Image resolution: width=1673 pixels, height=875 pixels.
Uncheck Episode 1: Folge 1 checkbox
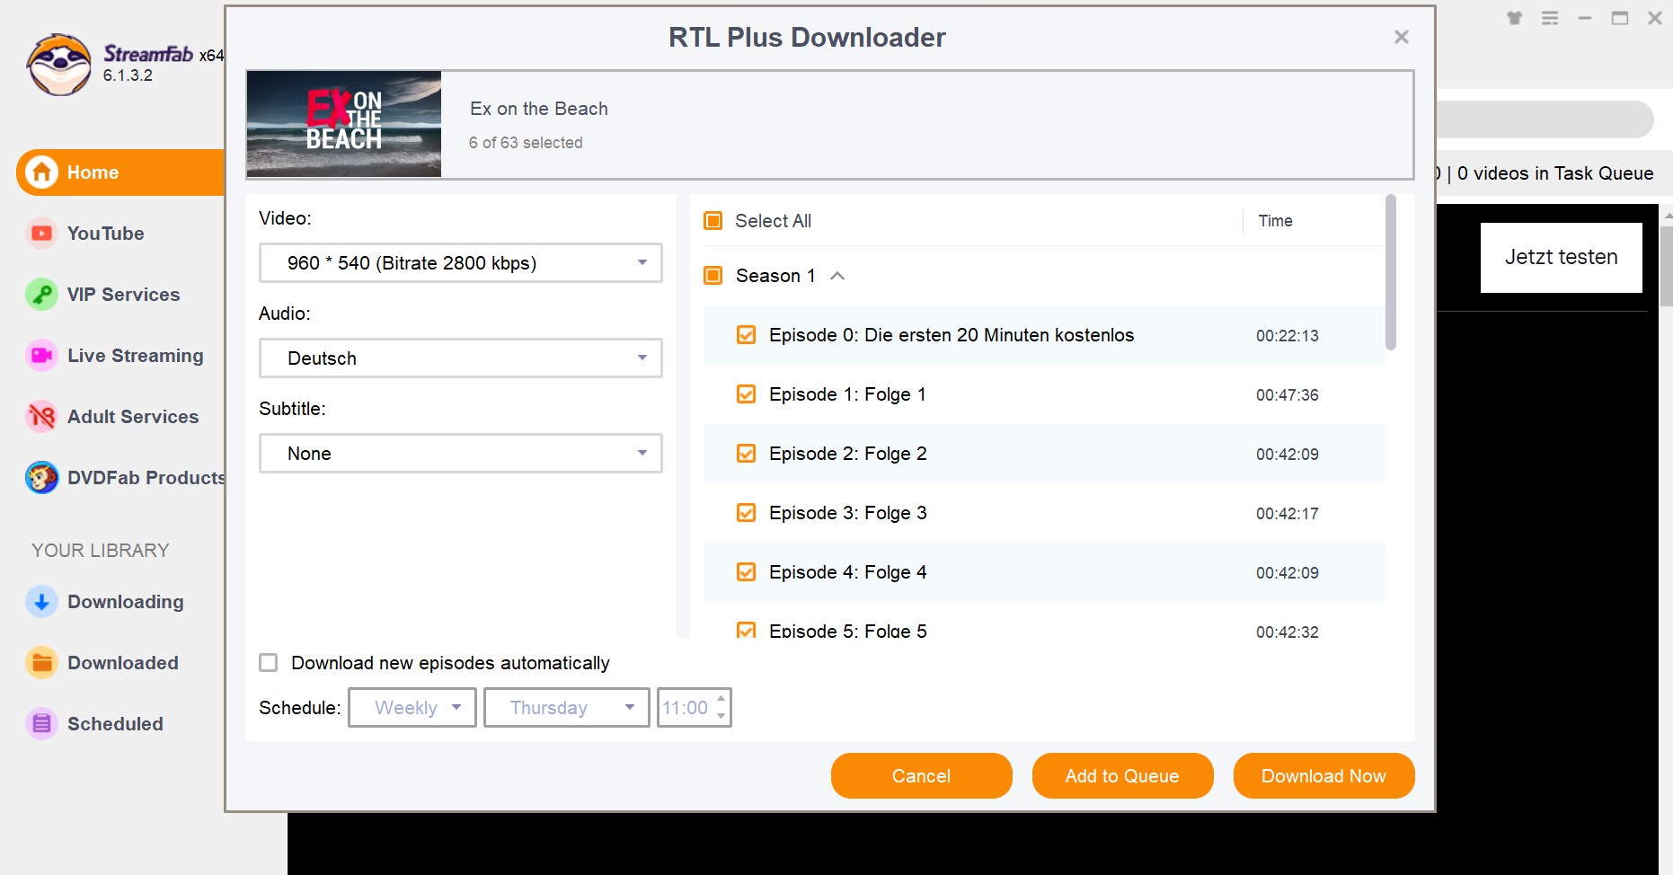pyautogui.click(x=746, y=394)
